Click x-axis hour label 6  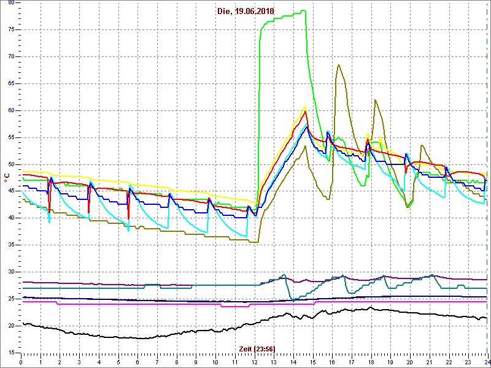click(x=137, y=362)
